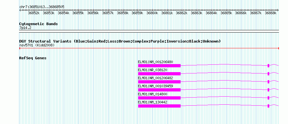
Task: Click the intron line of NM_130442 transcript
Action: point(224,104)
